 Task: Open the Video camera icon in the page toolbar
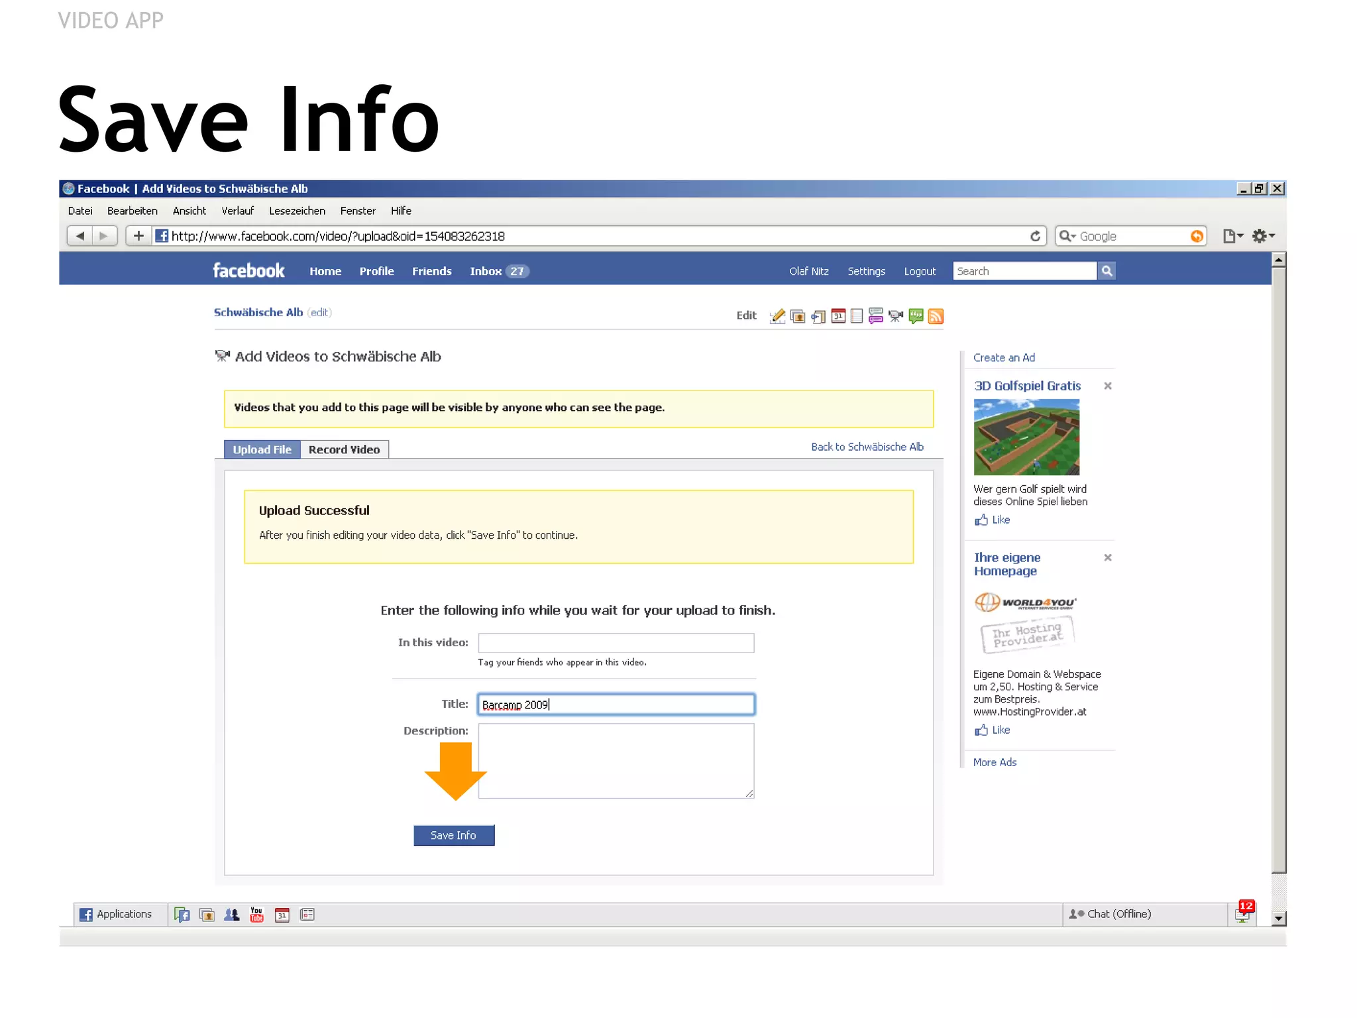[896, 316]
